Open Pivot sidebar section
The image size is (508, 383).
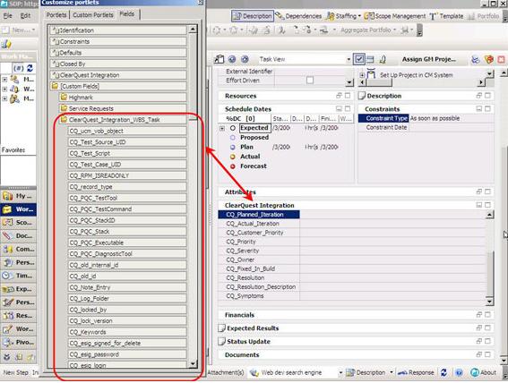click(x=19, y=342)
